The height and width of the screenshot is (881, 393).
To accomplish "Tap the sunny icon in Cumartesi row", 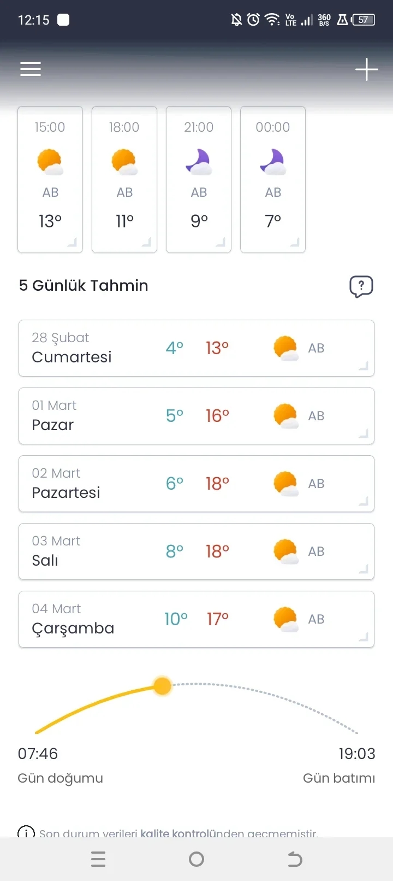I will [x=286, y=348].
